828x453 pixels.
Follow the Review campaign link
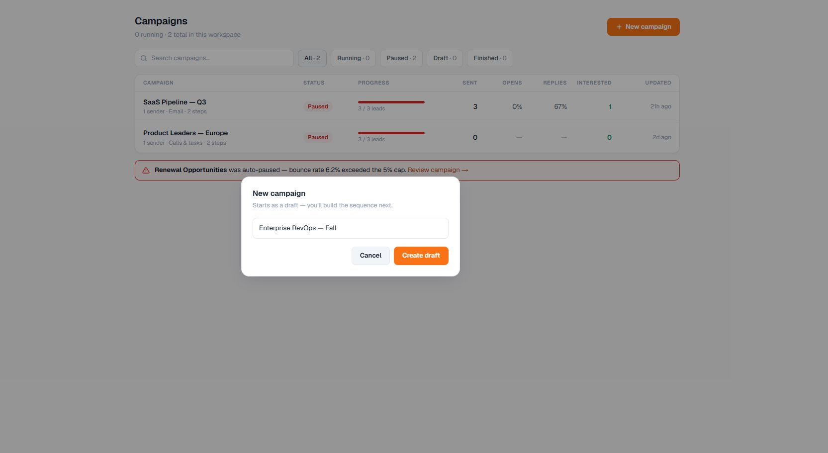click(x=438, y=170)
